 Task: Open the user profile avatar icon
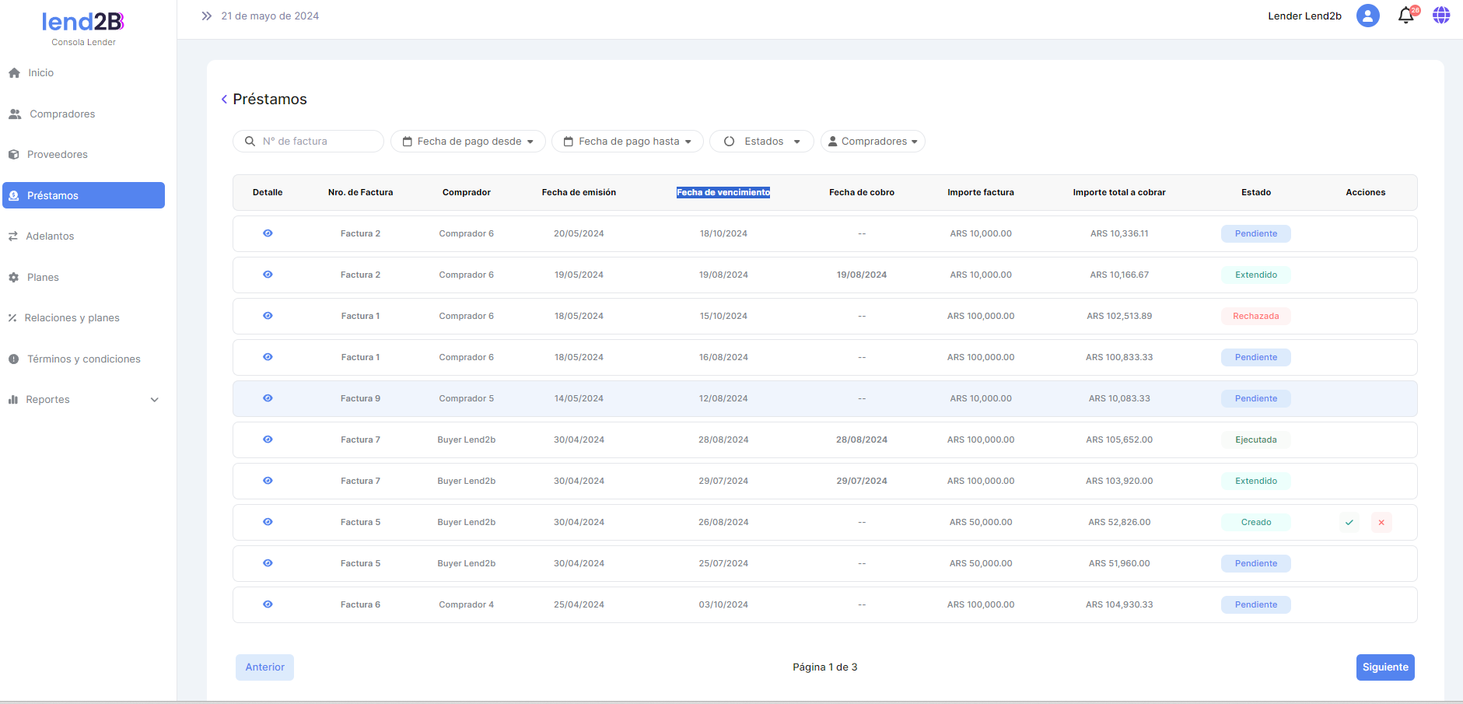point(1367,16)
